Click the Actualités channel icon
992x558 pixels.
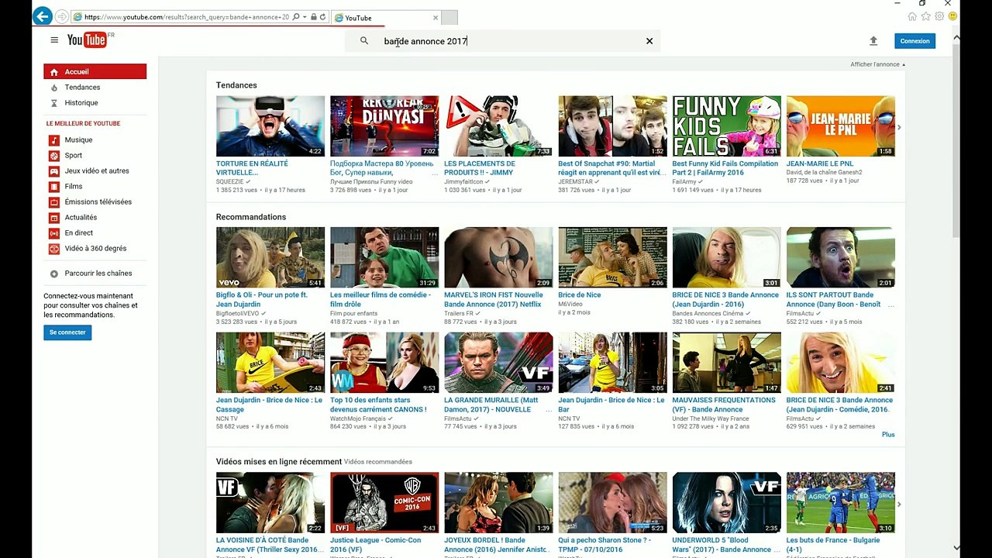(54, 218)
